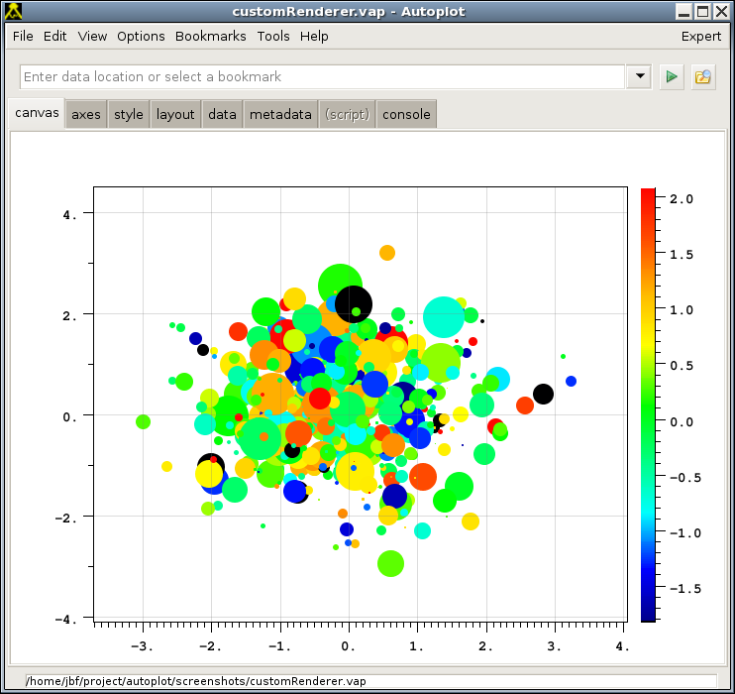Go to the console tab
This screenshot has height=694, width=735.
pyautogui.click(x=406, y=114)
